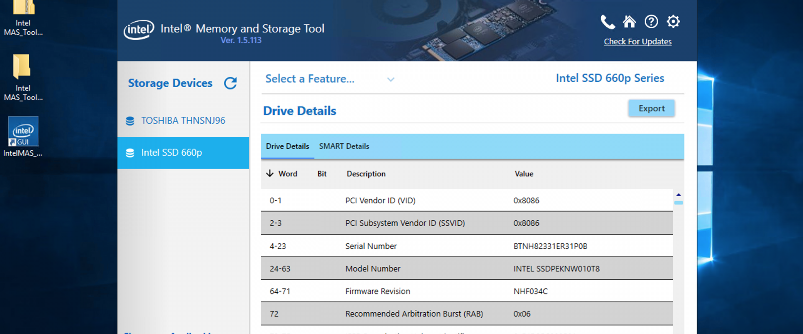Expand feature list via chevron arrow
The height and width of the screenshot is (334, 803).
tap(391, 79)
